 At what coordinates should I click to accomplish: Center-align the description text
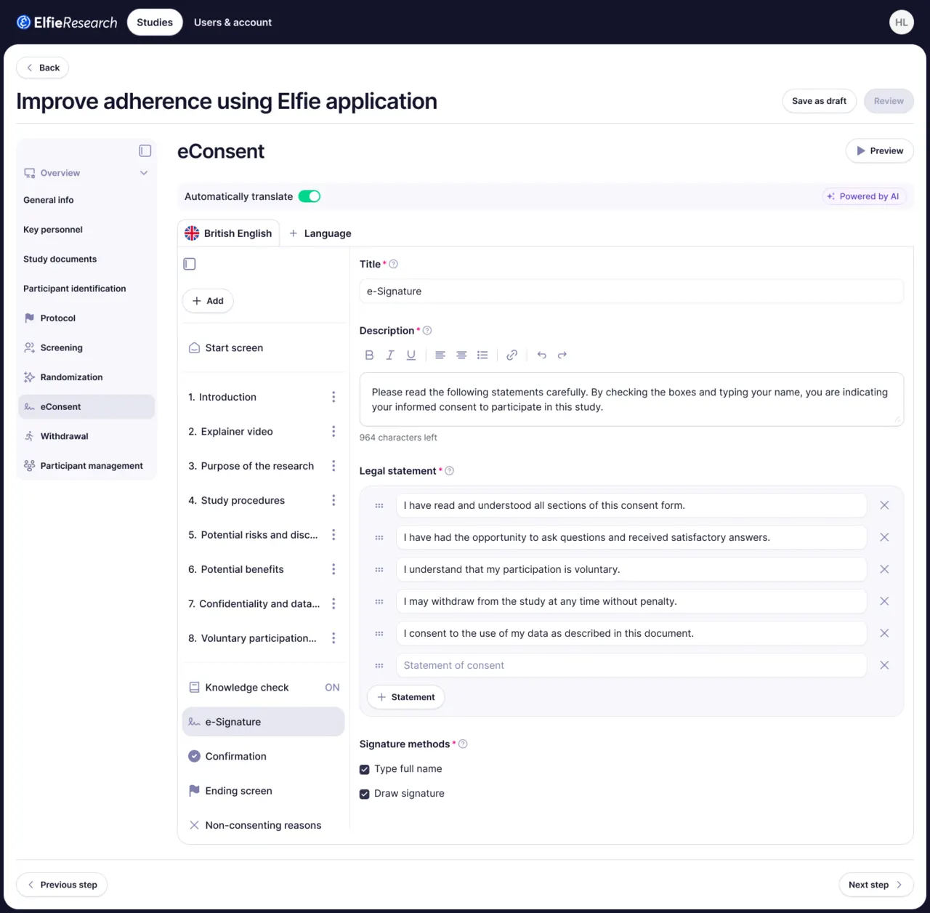pyautogui.click(x=461, y=355)
